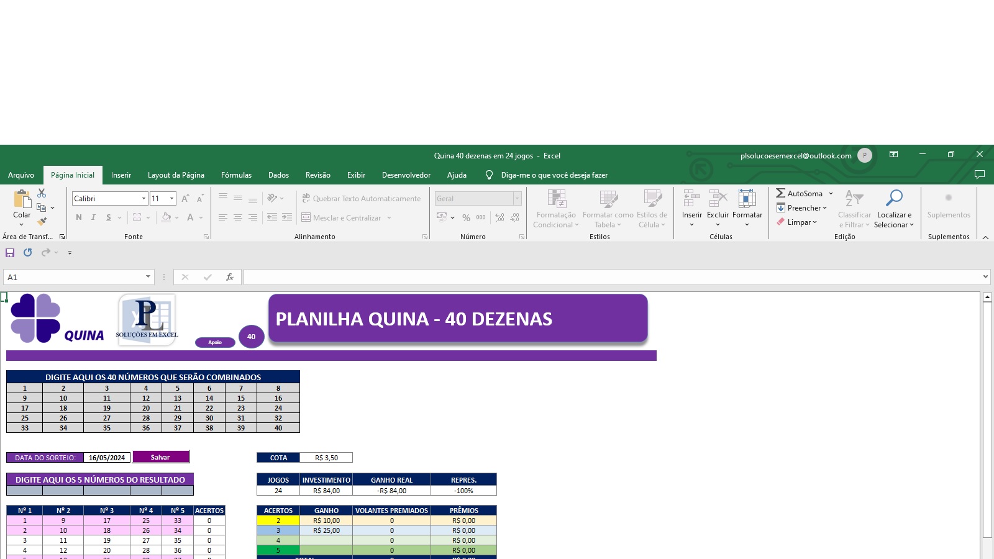
Task: Click the Inserir cells icon
Action: pos(691,199)
